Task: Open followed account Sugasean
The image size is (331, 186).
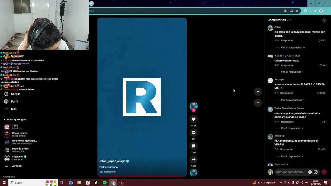Action: point(15,158)
